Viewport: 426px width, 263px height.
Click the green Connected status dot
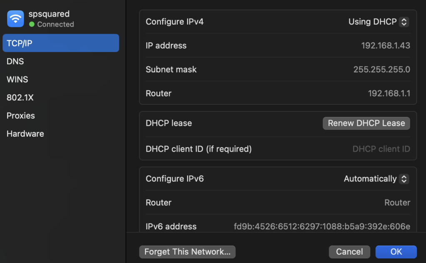(x=32, y=25)
